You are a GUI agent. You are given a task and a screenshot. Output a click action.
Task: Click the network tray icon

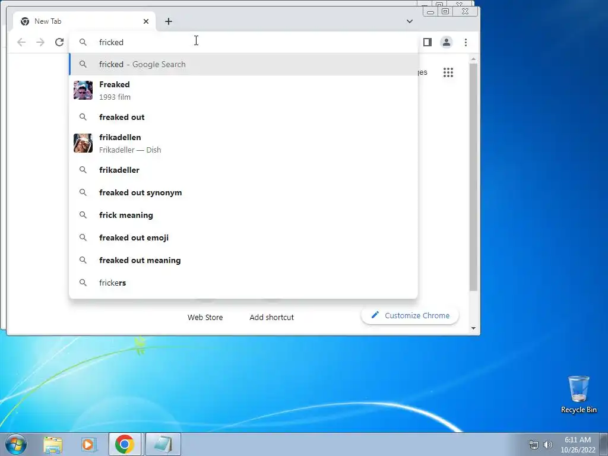point(534,445)
